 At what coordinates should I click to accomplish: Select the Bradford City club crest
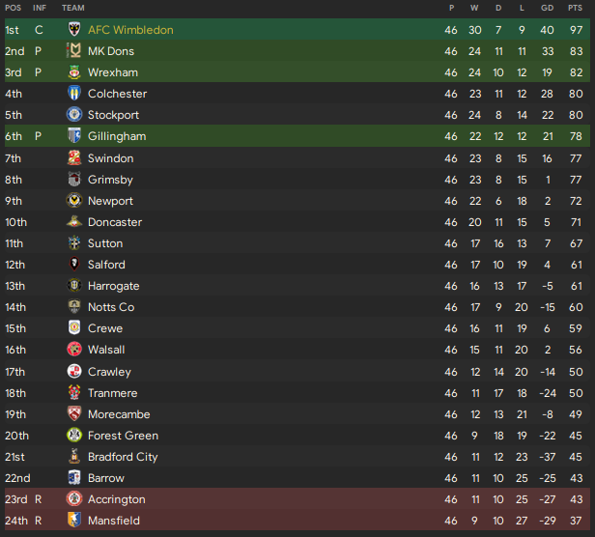coord(74,457)
